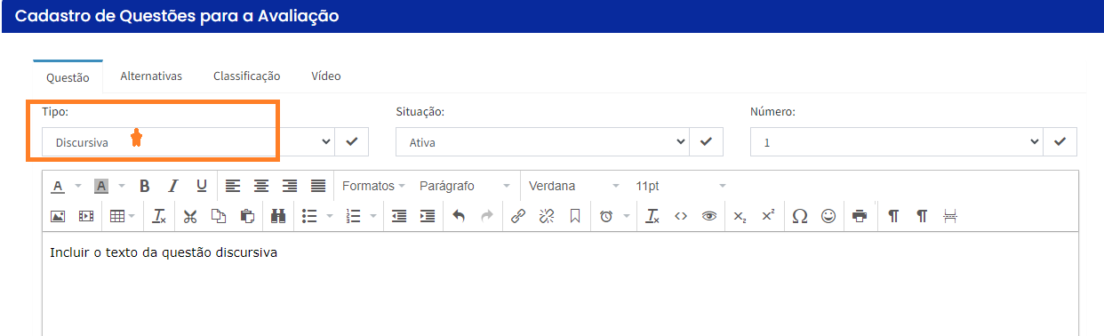
Task: Confirm Tipo with its checkmark button
Action: 351,142
